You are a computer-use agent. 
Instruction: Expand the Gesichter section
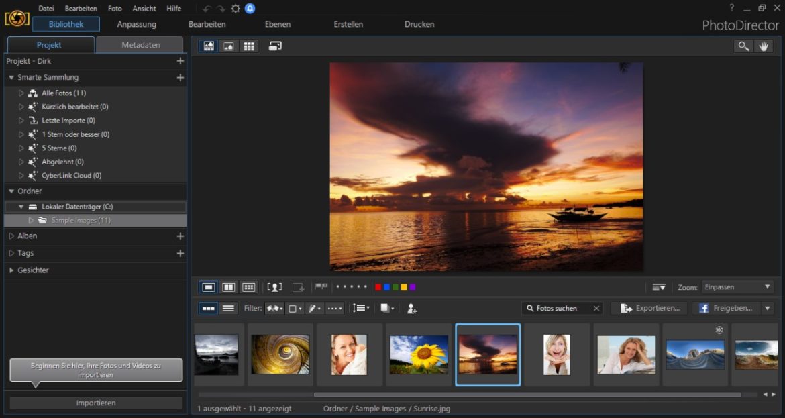11,270
